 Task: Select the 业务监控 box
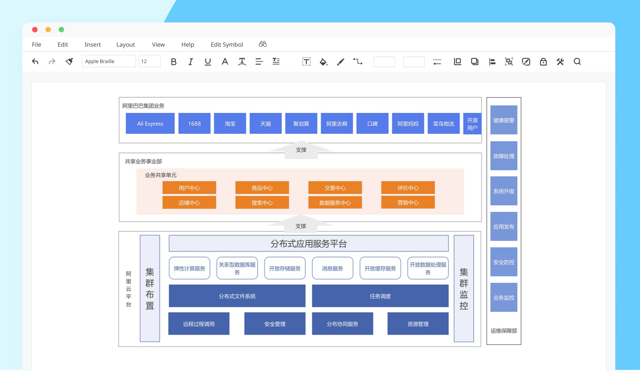[x=504, y=297]
